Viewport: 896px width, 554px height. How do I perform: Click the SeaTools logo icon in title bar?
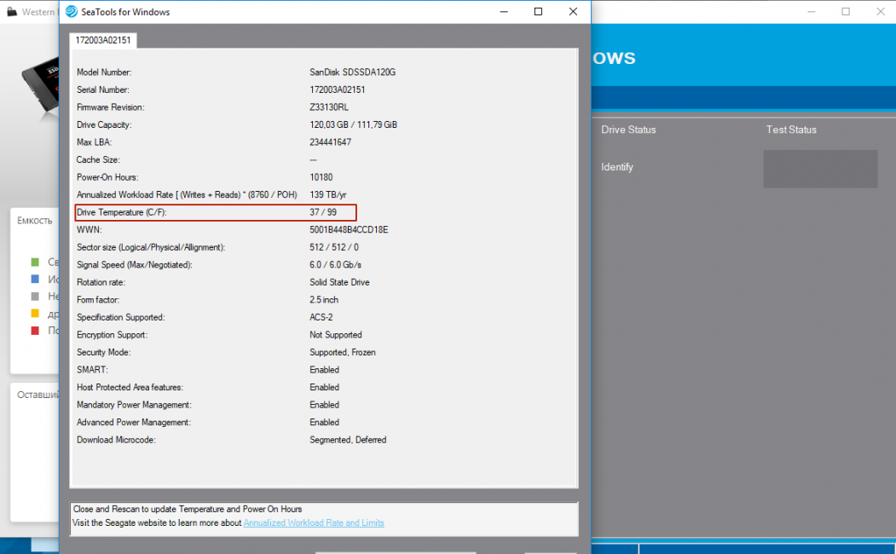pos(73,12)
